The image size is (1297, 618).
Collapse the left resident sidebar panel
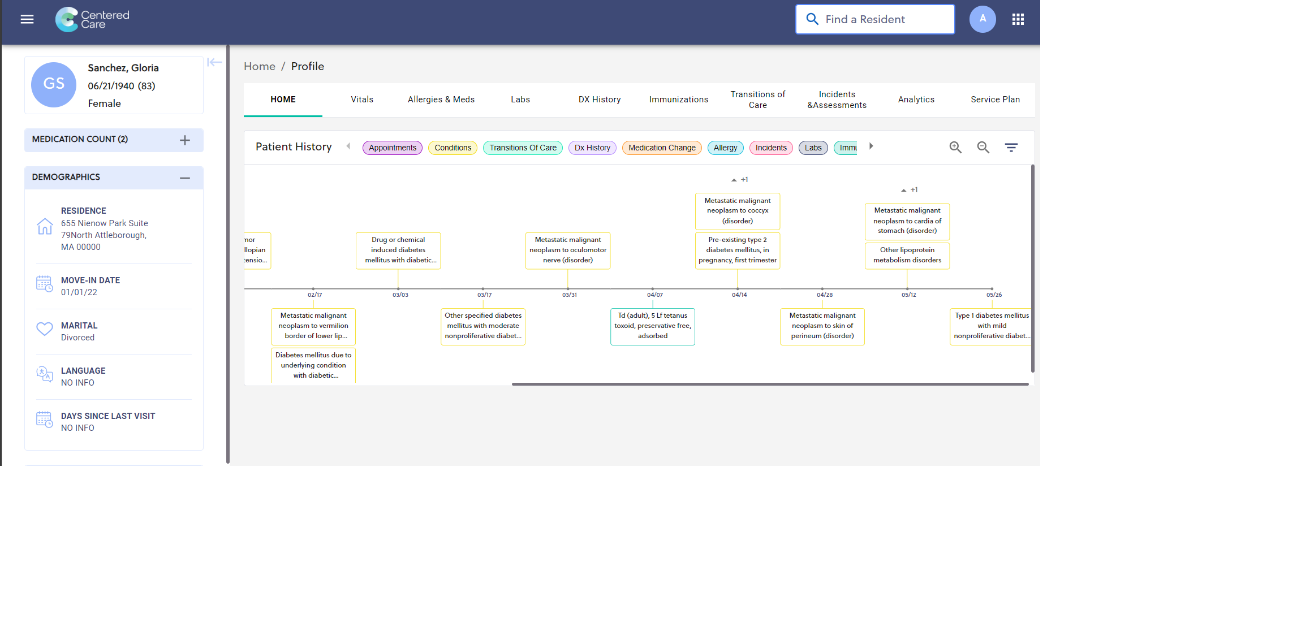point(214,63)
